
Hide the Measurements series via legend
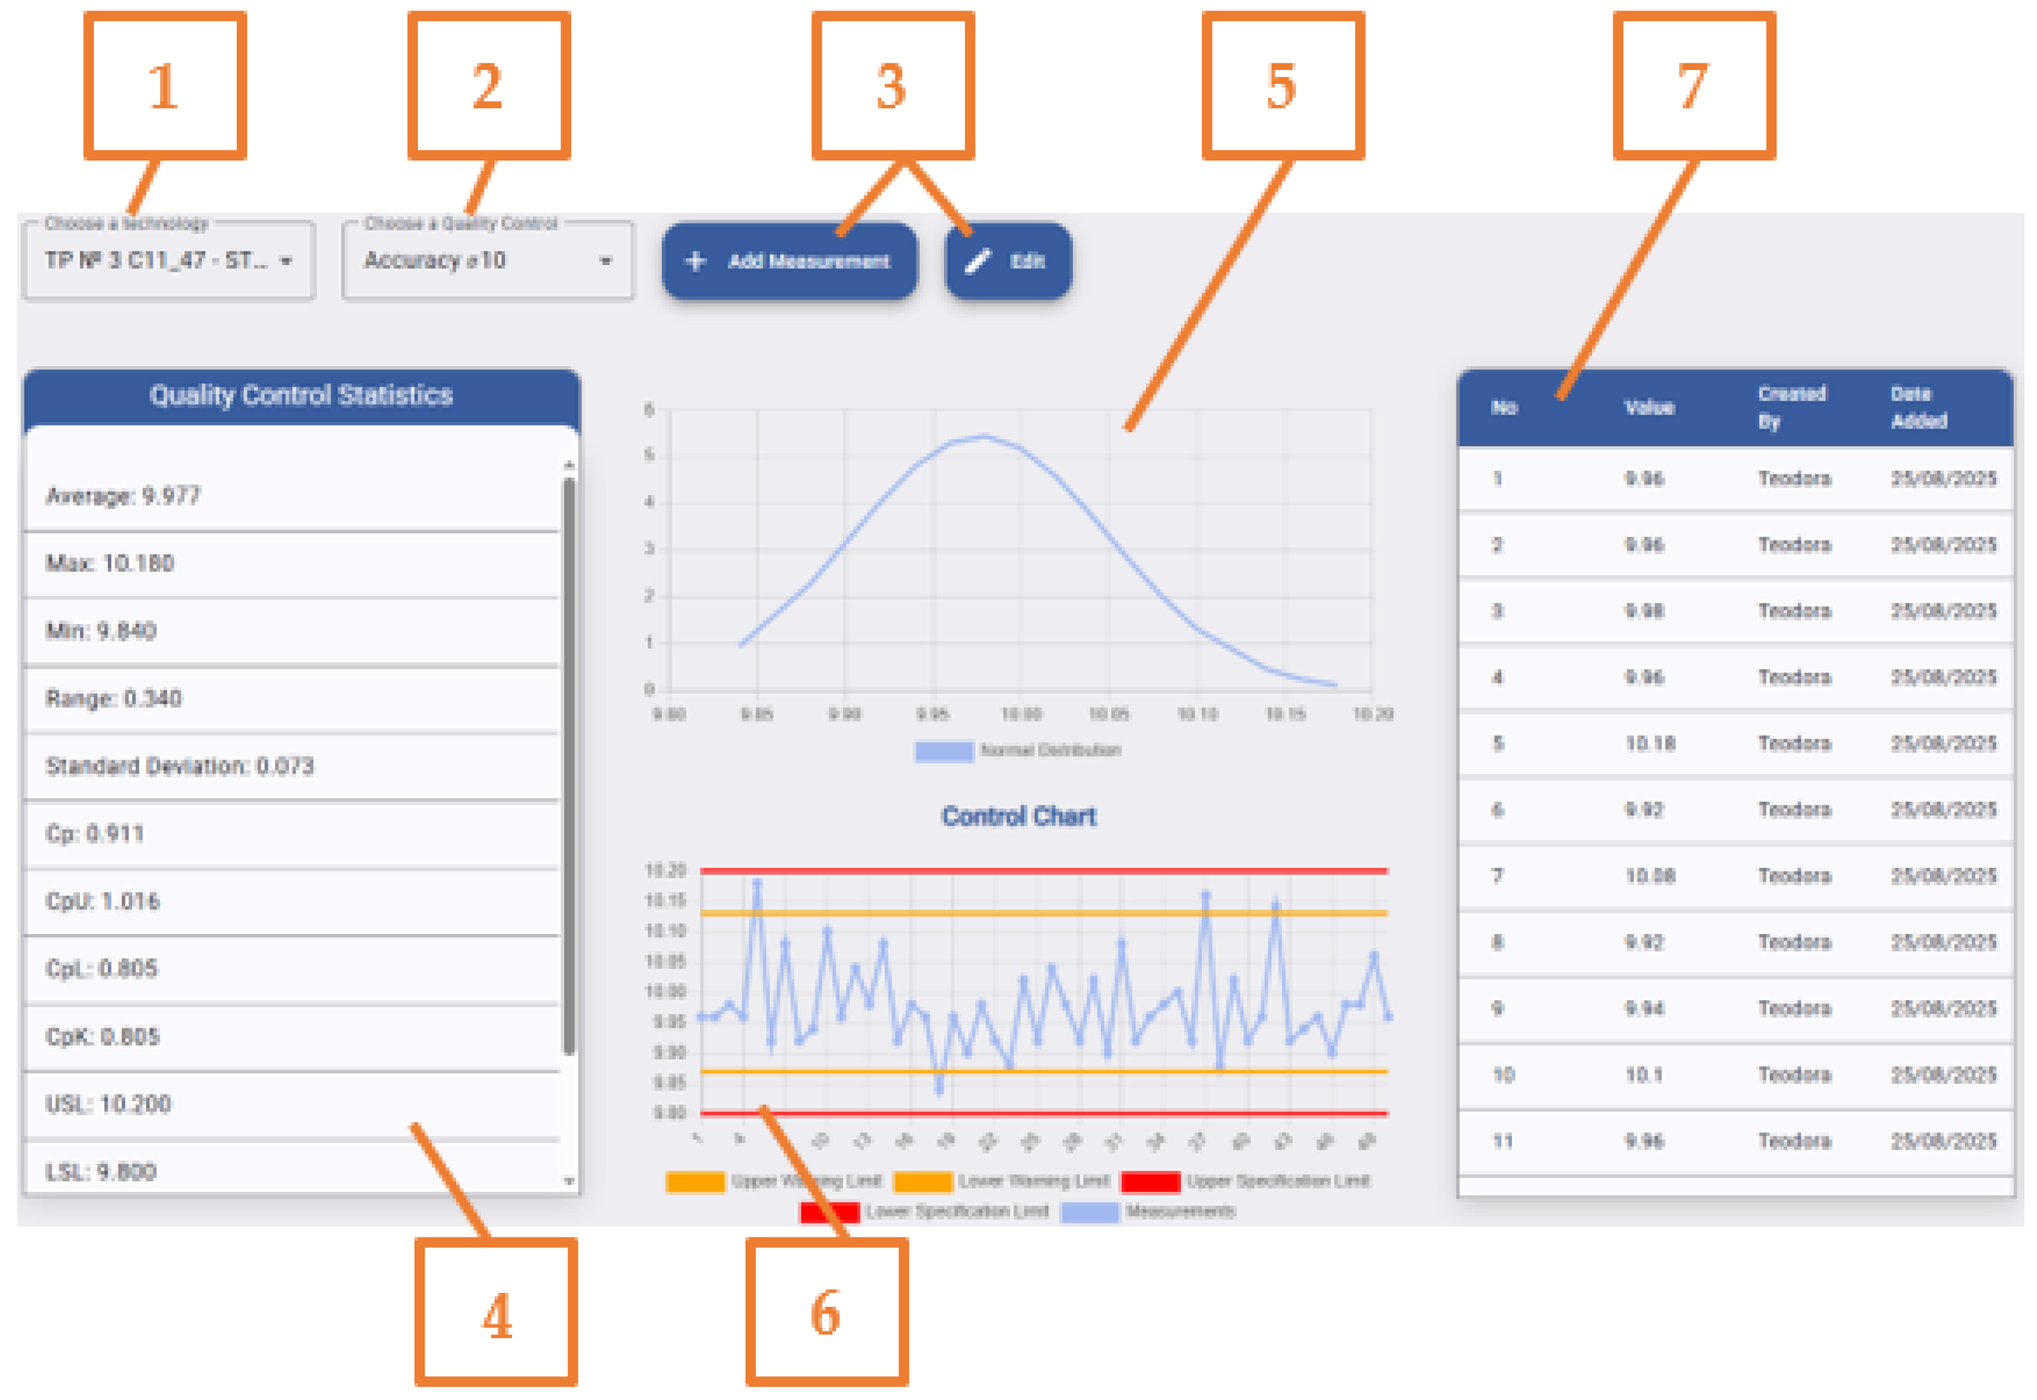[x=1090, y=1213]
